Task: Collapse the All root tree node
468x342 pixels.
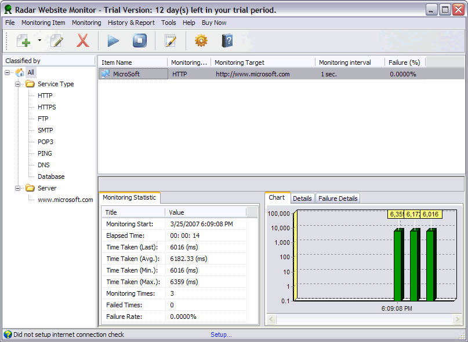Action: [x=8, y=72]
